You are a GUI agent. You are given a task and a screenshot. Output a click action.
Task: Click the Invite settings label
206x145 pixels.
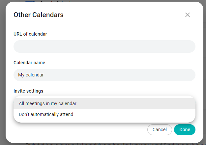pyautogui.click(x=28, y=91)
